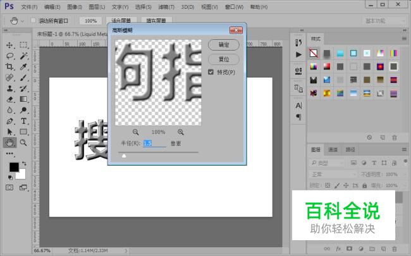The image size is (411, 256).
Task: Open the workspace switcher dropdown
Action: click(x=384, y=21)
